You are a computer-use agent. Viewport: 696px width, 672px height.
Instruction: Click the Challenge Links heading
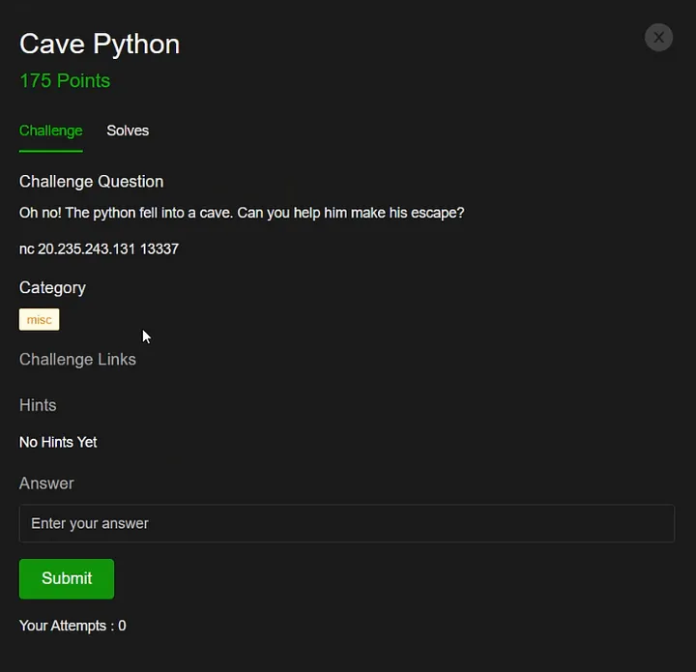(77, 360)
